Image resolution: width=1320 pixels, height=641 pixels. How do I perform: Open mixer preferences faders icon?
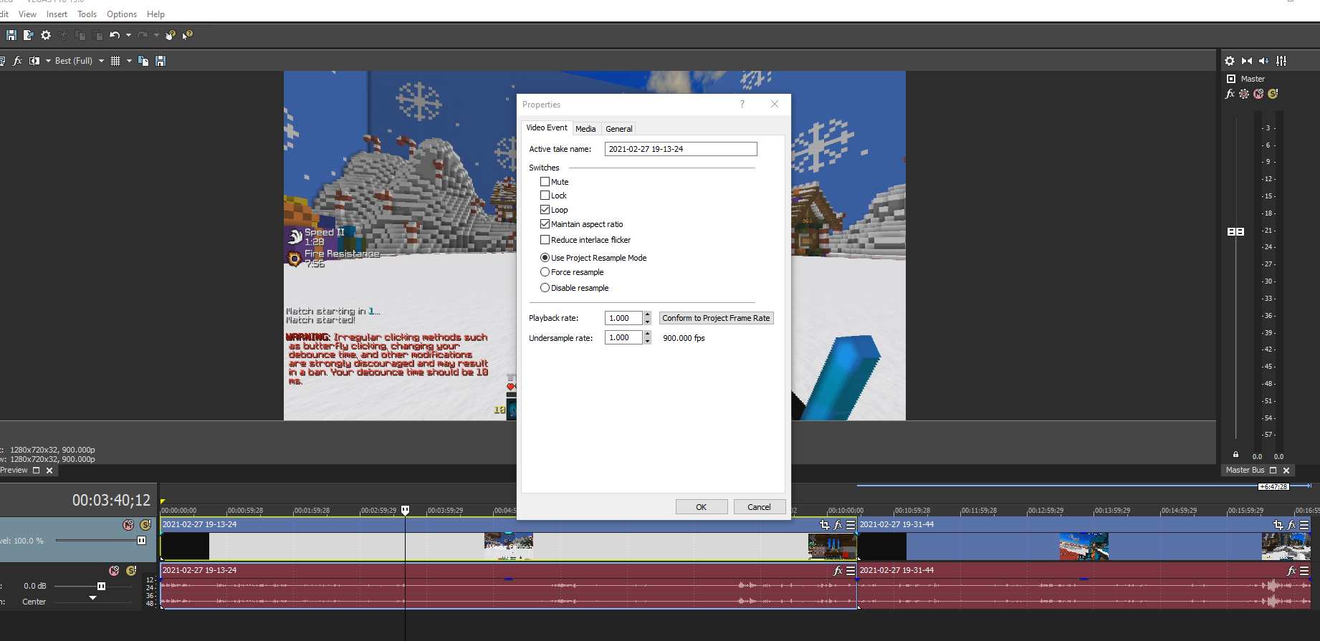[1281, 61]
